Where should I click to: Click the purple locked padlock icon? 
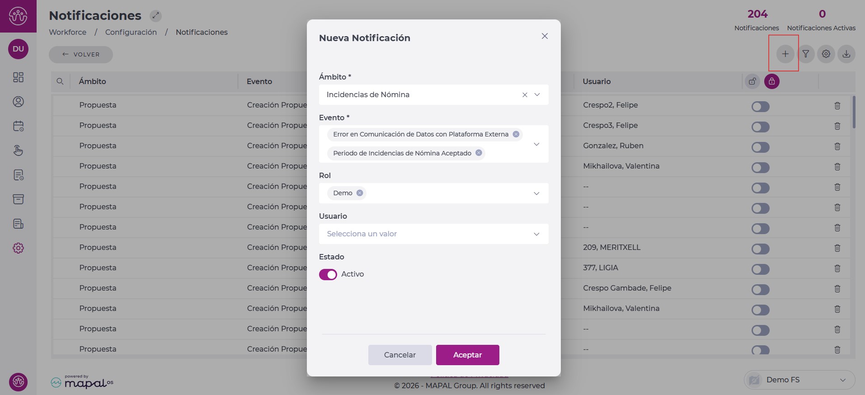[771, 81]
